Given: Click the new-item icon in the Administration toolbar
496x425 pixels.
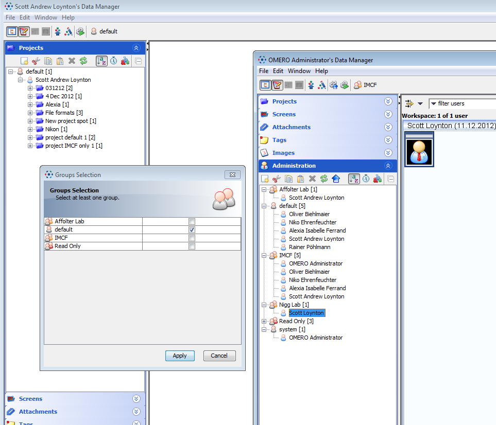Looking at the screenshot, I should click(x=265, y=179).
